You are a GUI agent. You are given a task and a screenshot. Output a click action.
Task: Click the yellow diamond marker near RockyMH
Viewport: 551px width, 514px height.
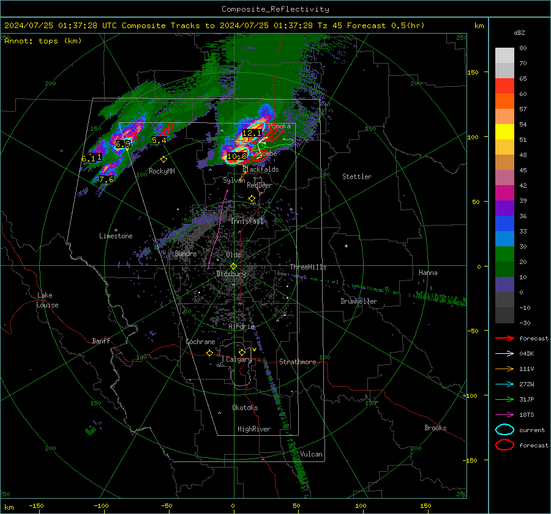(x=163, y=160)
